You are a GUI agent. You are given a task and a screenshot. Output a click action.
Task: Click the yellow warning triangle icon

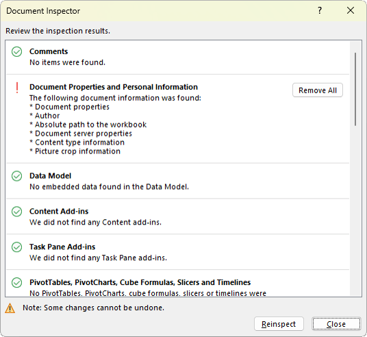tap(10, 308)
